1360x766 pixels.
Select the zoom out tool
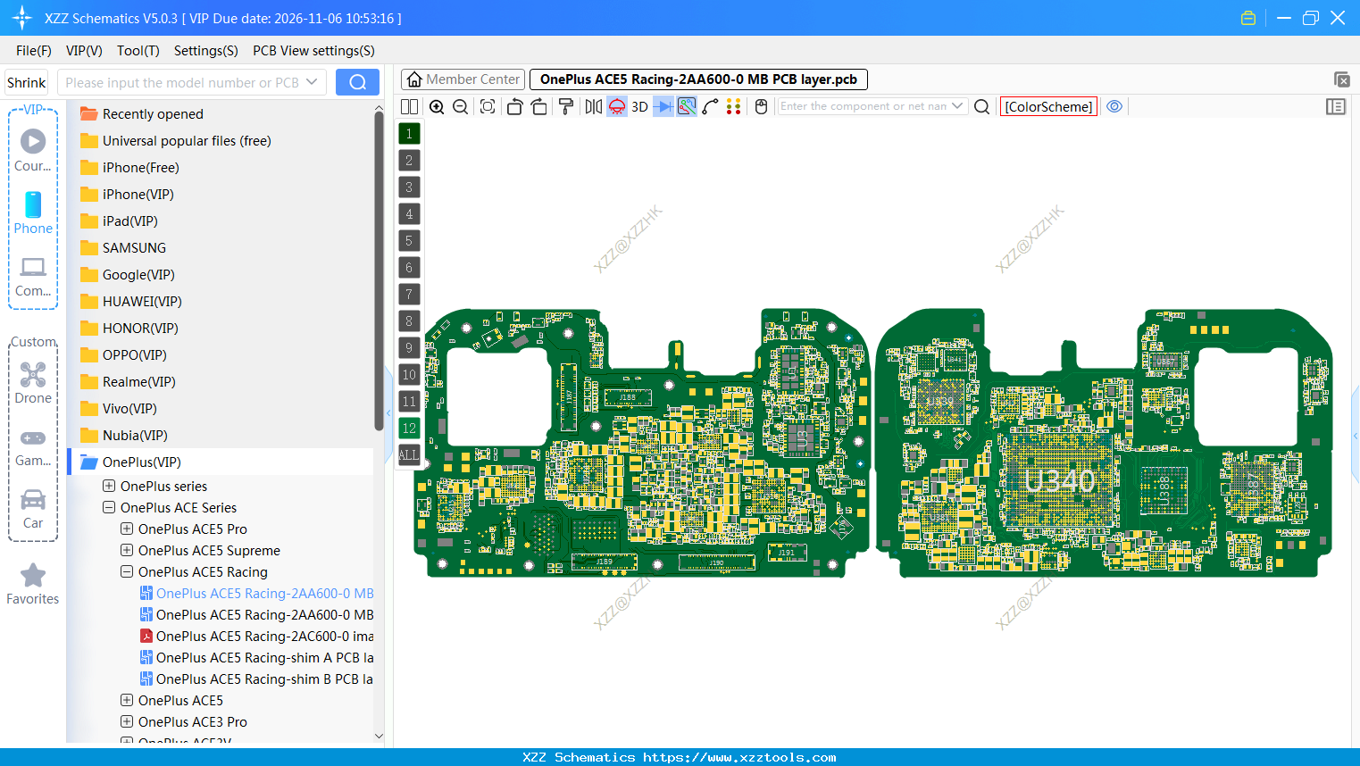(x=460, y=106)
